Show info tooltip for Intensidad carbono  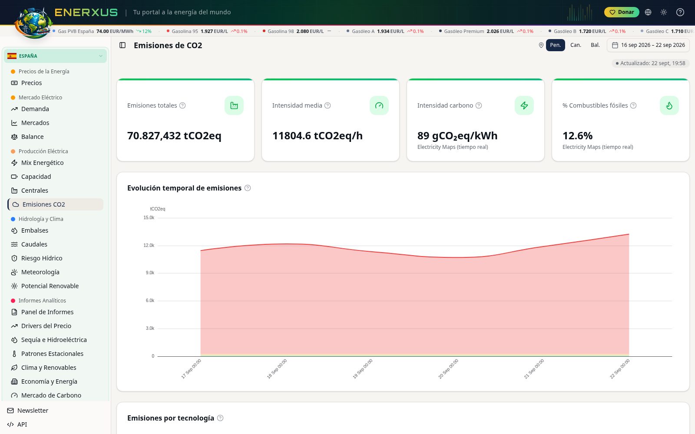click(479, 105)
